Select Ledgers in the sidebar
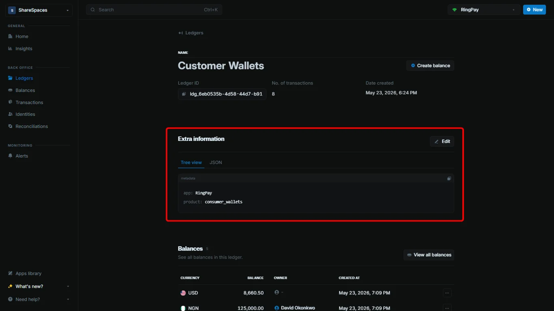This screenshot has height=311, width=554. (24, 78)
